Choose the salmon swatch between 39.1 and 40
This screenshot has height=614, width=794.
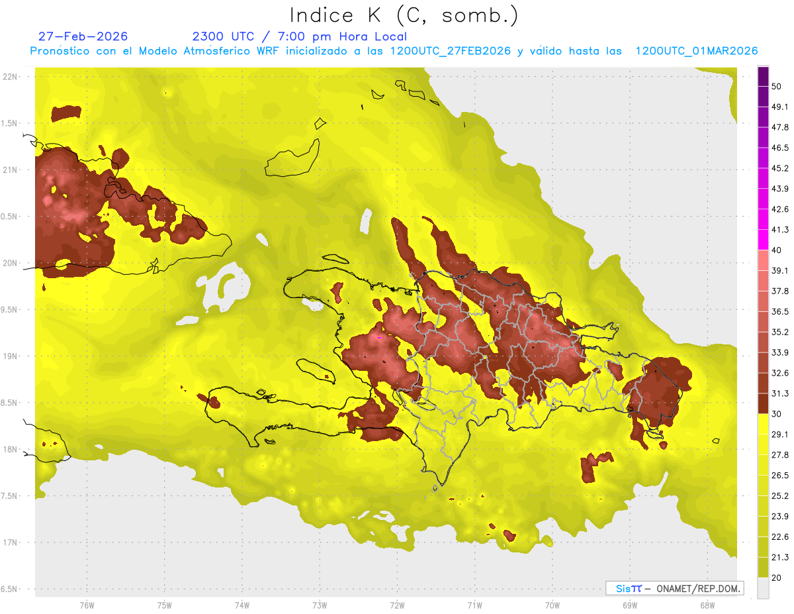click(763, 260)
